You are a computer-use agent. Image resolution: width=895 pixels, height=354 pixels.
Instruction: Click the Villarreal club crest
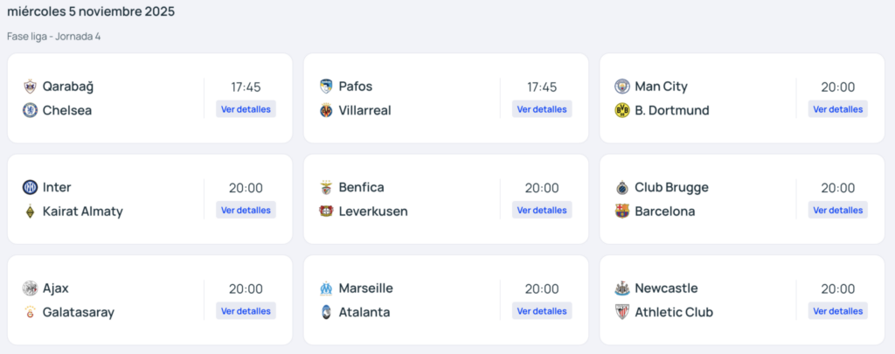pos(326,110)
